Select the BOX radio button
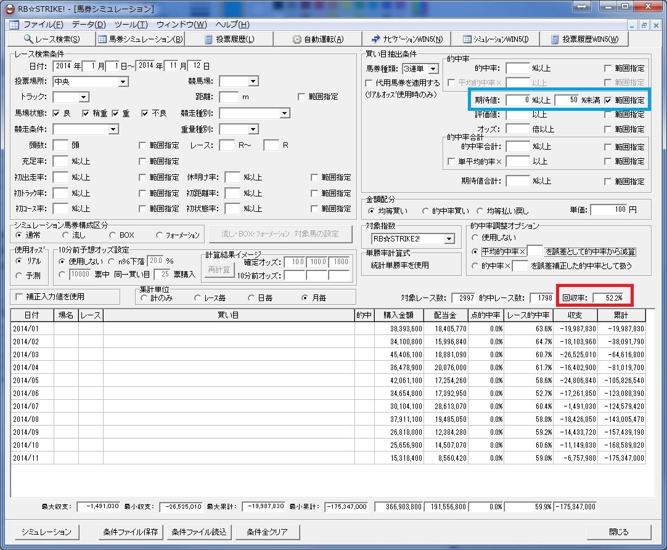 tap(112, 235)
